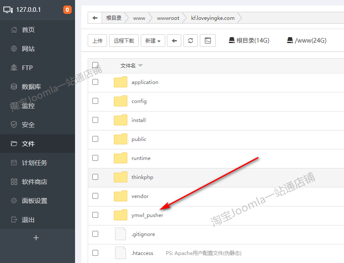Open the application folder name
Screen dimensions: 344x263
coord(145,82)
